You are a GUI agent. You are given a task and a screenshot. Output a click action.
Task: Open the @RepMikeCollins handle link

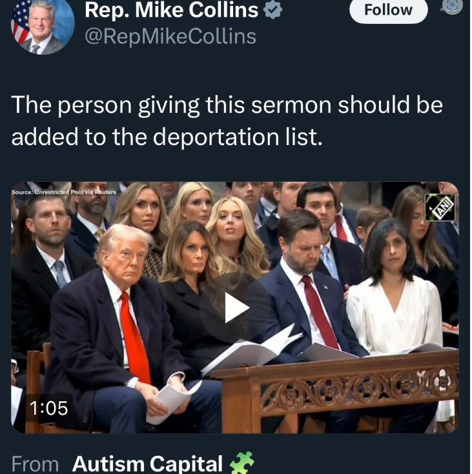pos(170,37)
